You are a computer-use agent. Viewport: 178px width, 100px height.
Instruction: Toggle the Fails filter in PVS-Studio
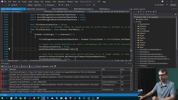tap(6, 66)
